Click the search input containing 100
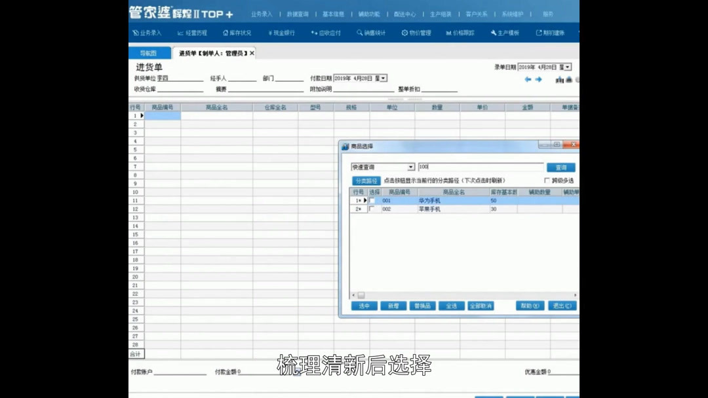This screenshot has height=398, width=708. coord(482,166)
